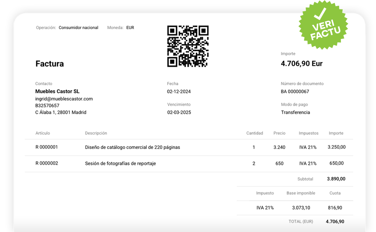Viewport: 376px width, 232px height.
Task: Click the base imponible value 3.073,10
Action: coord(301,208)
